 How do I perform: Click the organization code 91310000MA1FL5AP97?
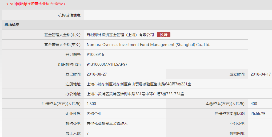pyautogui.click(x=107, y=64)
